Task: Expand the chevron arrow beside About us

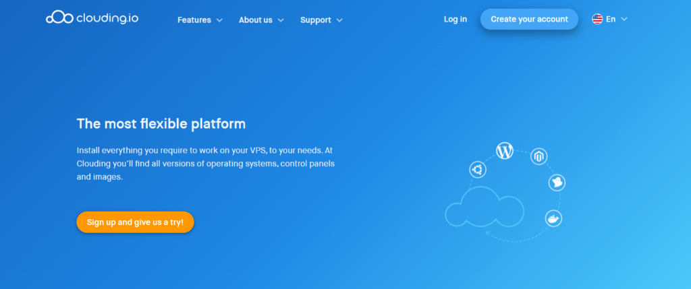Action: click(x=281, y=20)
